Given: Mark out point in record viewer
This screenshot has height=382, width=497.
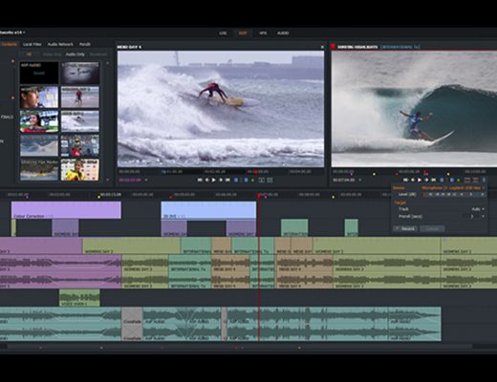Looking at the screenshot, I should point(452,180).
